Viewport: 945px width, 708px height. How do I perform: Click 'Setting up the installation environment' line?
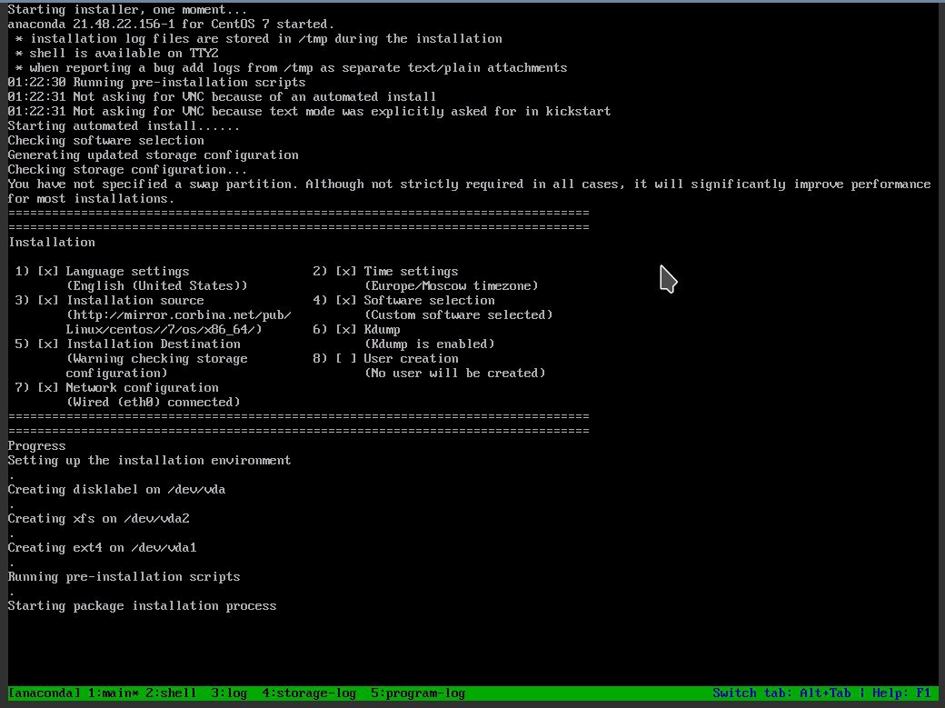(x=149, y=460)
